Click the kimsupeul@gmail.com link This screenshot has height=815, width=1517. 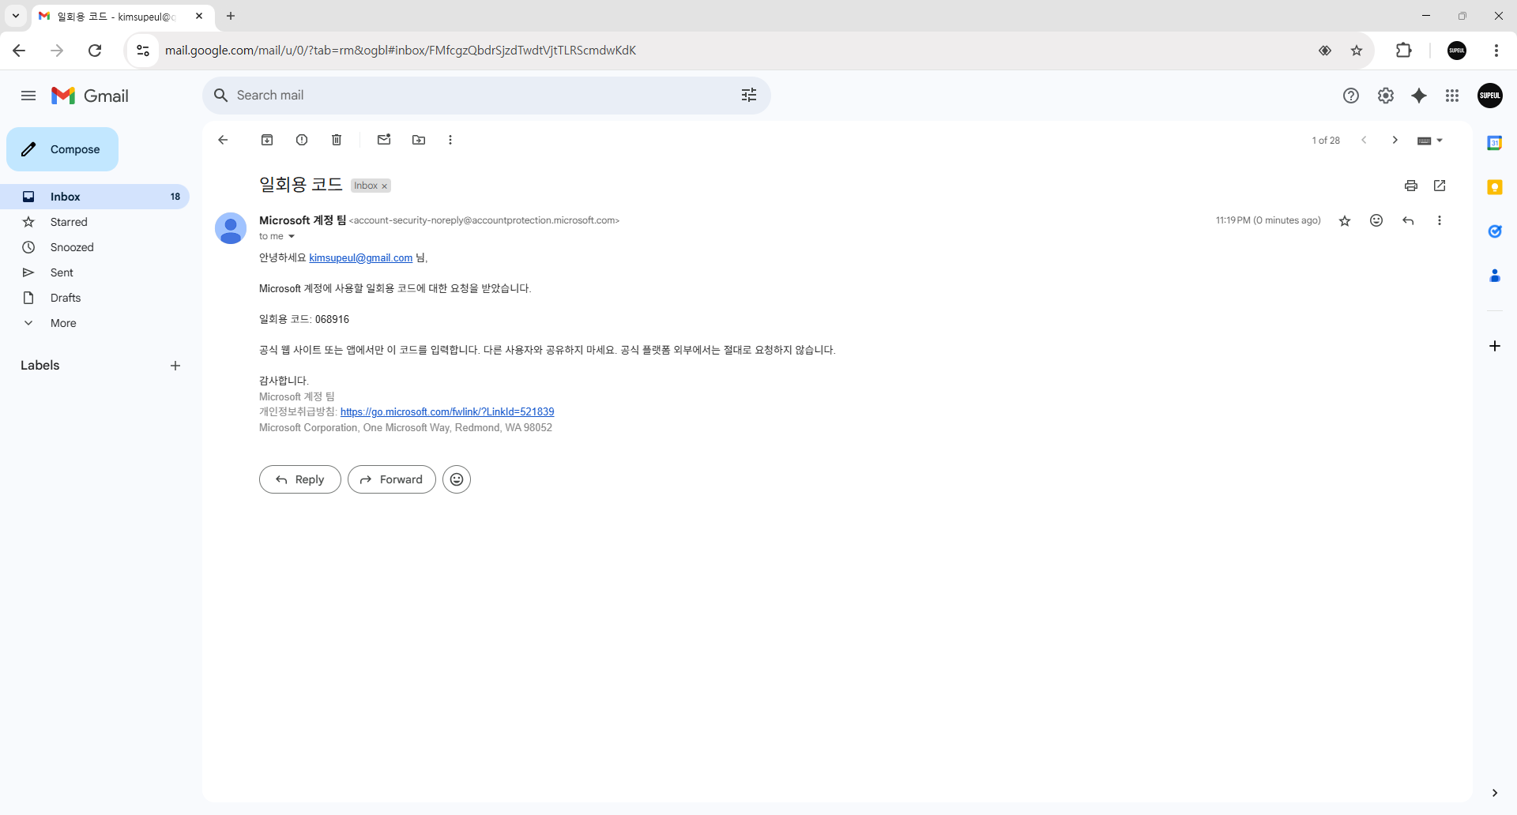click(361, 258)
